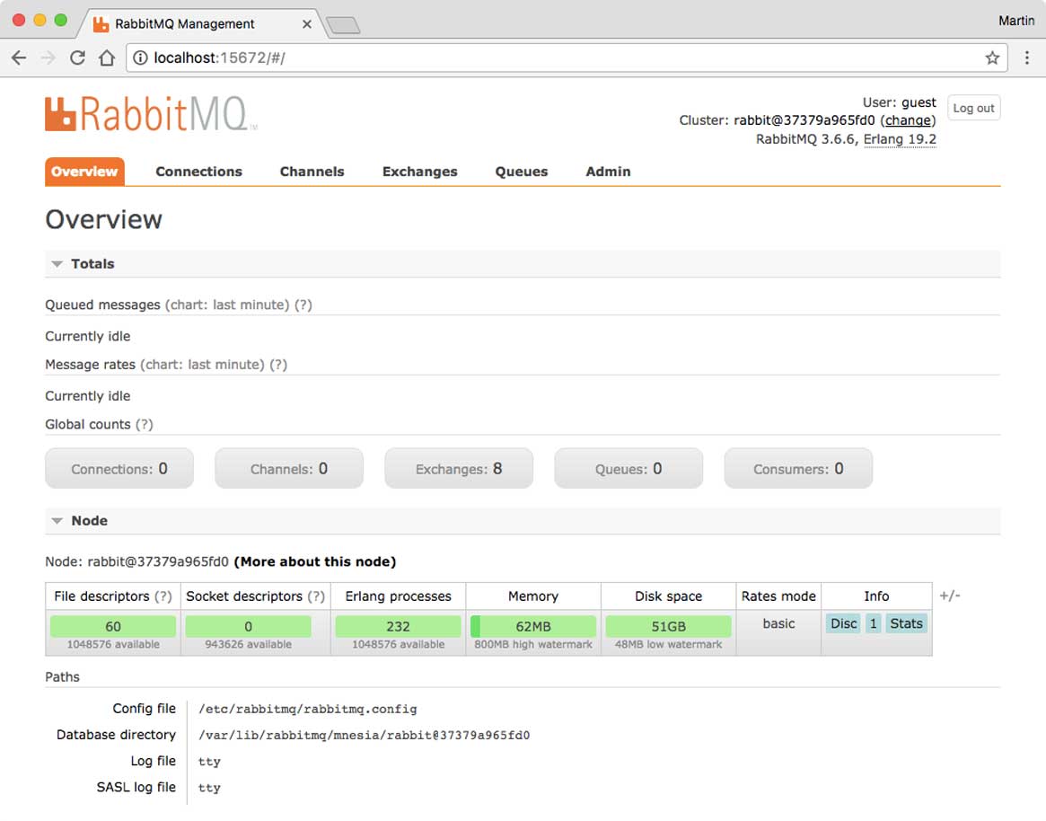
Task: Click the browser back arrow
Action: [19, 58]
